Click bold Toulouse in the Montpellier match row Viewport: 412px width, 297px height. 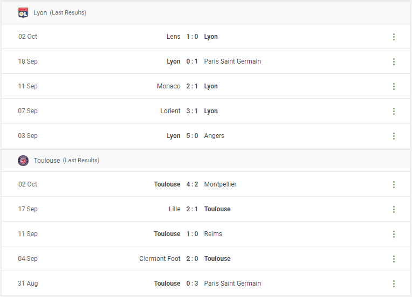(x=167, y=184)
